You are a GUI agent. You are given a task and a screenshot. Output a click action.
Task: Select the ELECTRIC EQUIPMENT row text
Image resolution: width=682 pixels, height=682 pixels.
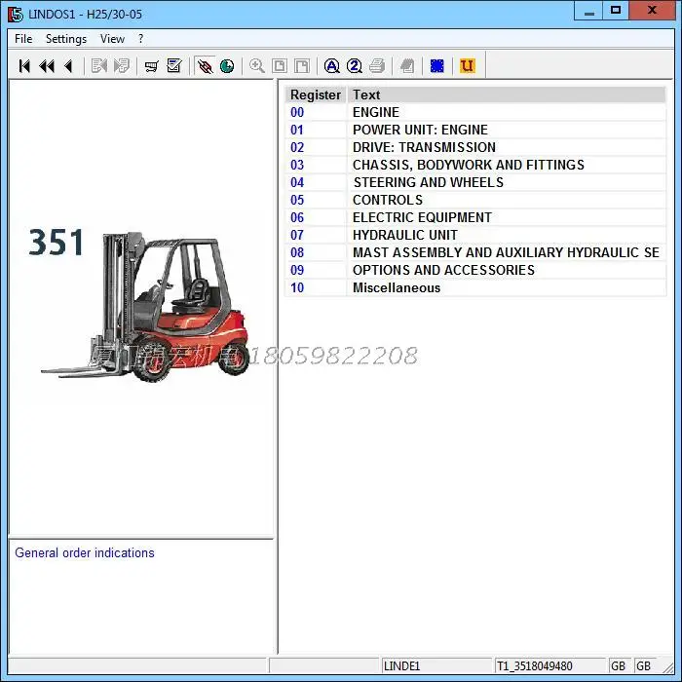coord(422,217)
